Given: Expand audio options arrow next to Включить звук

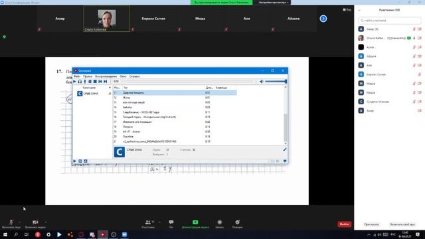Looking at the screenshot, I should pos(19,222).
